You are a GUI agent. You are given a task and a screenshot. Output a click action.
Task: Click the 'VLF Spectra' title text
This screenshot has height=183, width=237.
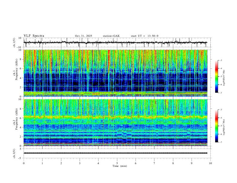(34, 36)
